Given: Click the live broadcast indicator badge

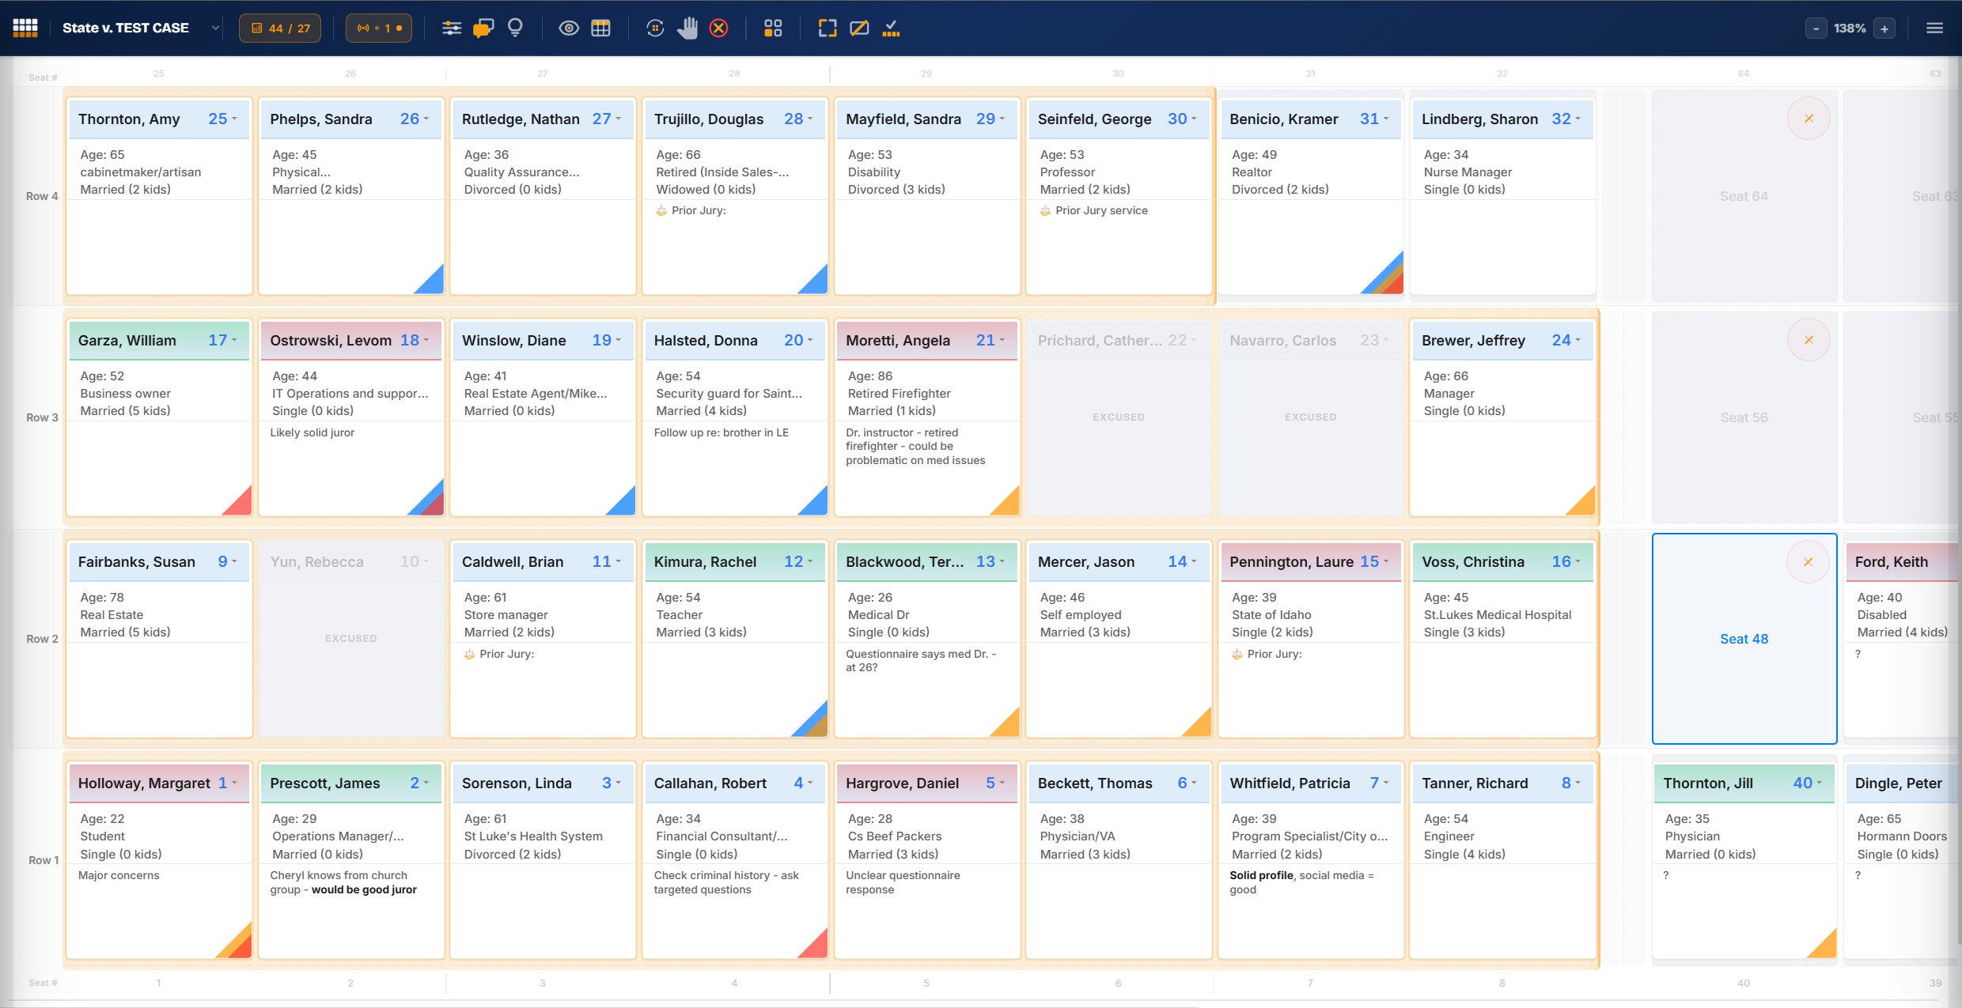Looking at the screenshot, I should click(x=379, y=28).
